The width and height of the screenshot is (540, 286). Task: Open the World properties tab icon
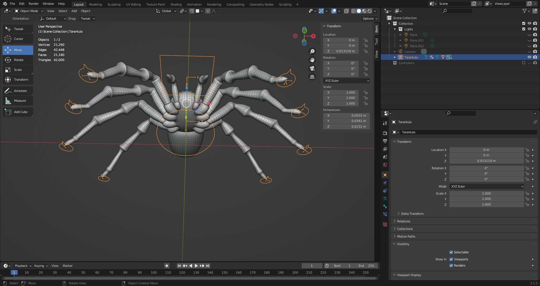coord(385,165)
